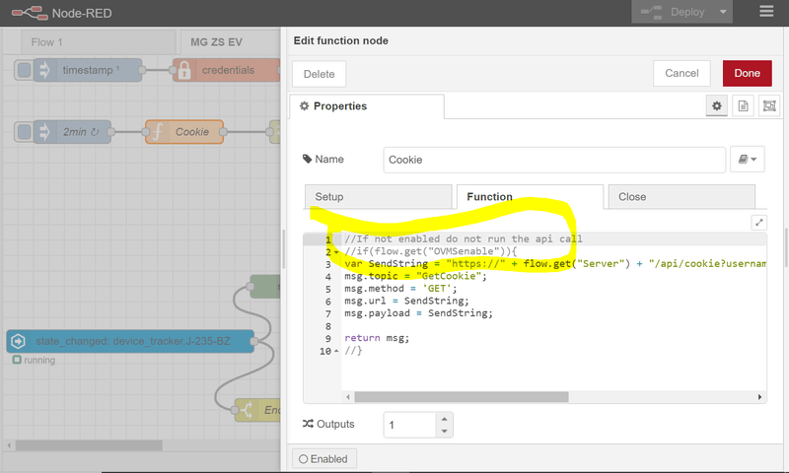Image resolution: width=789 pixels, height=473 pixels.
Task: Click the switch icon on the yellow node
Action: [x=246, y=410]
